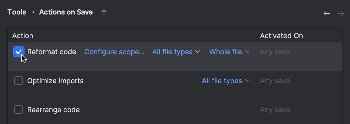
Task: Click the Tools breadcrumb item
Action: tap(17, 12)
